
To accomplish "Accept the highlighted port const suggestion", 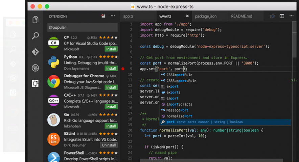I will pyautogui.click(x=225, y=122).
